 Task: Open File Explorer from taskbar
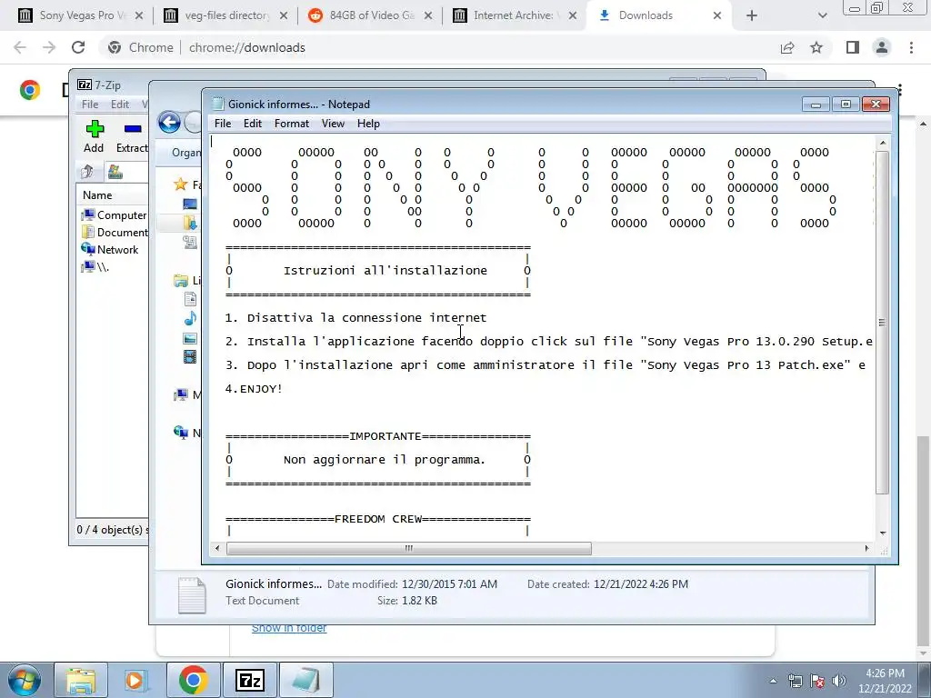point(81,680)
